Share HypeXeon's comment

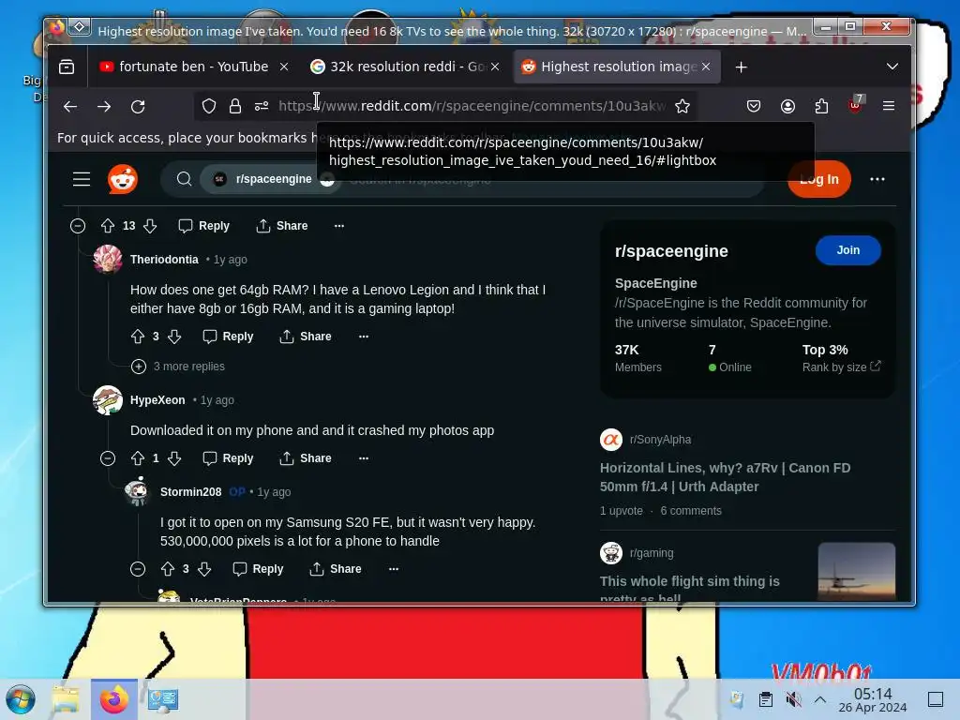click(x=306, y=457)
